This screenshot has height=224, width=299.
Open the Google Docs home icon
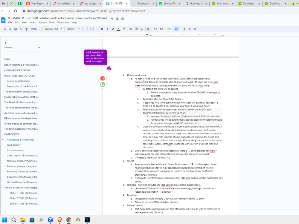click(3, 20)
